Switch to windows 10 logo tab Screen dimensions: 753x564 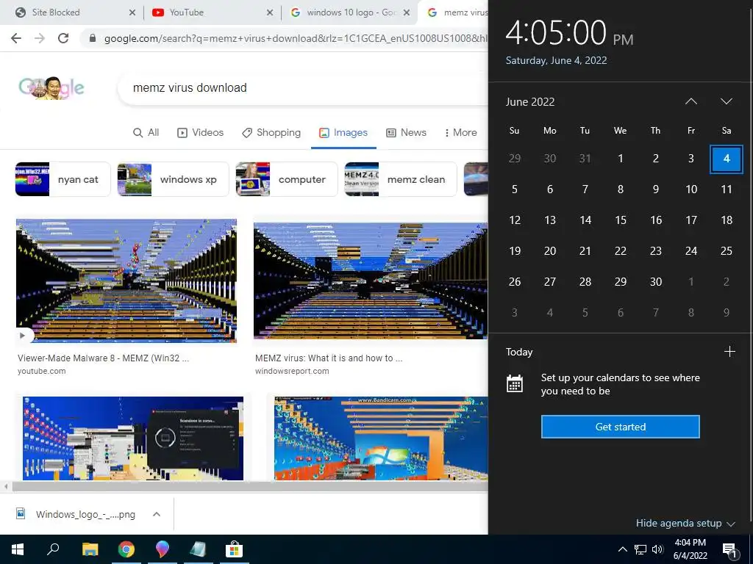coord(351,12)
